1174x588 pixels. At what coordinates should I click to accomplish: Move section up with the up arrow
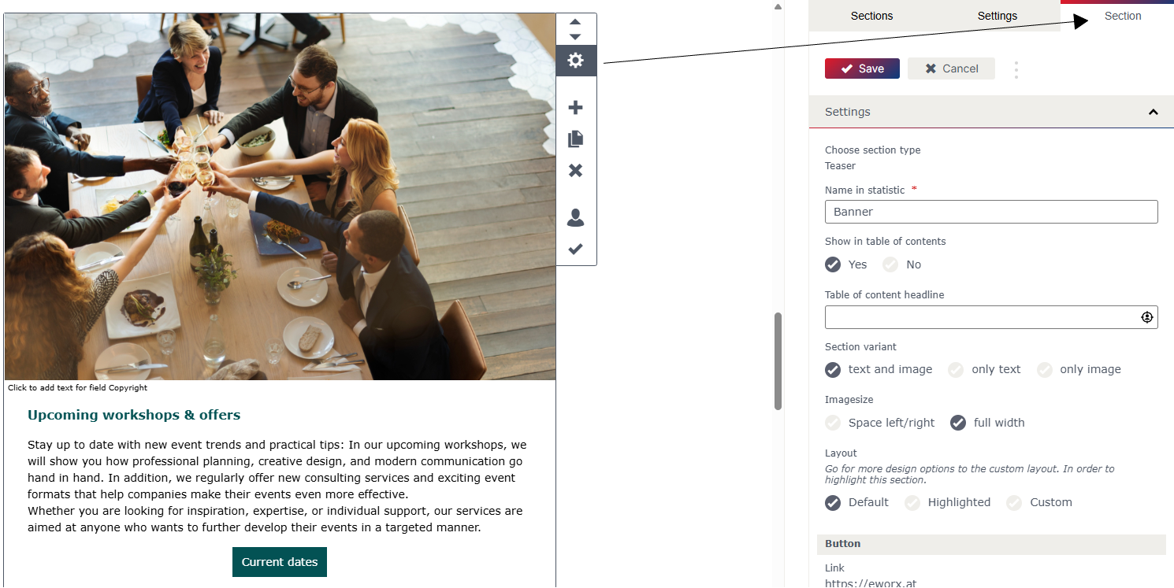point(575,22)
